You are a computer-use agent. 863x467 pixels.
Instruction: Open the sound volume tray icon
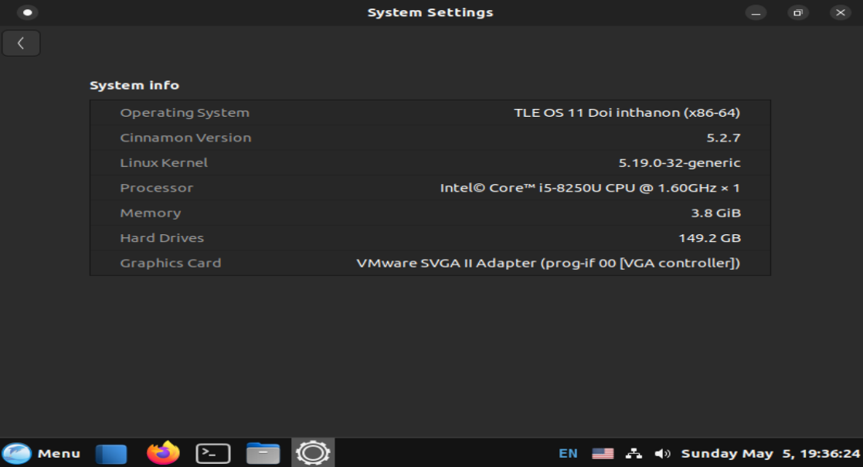(x=662, y=453)
